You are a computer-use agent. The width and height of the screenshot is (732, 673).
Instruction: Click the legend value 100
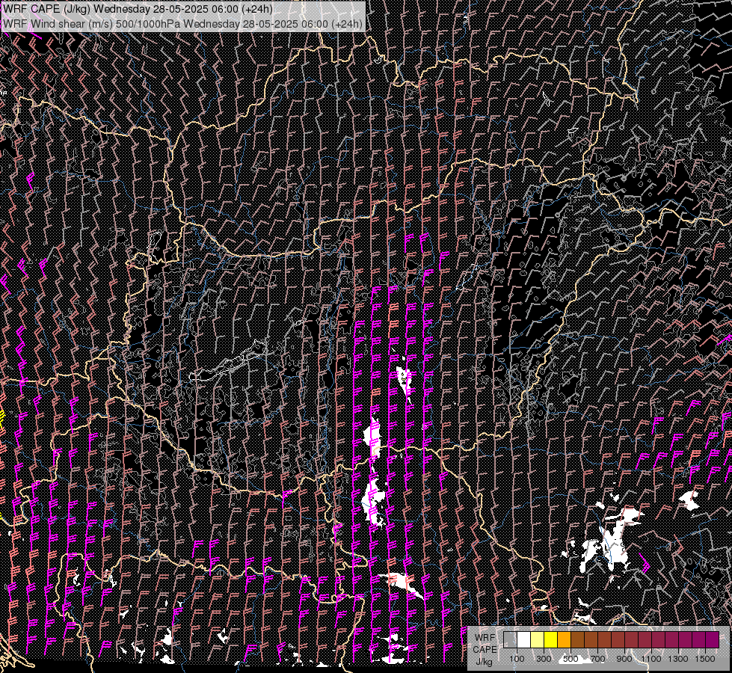click(517, 659)
